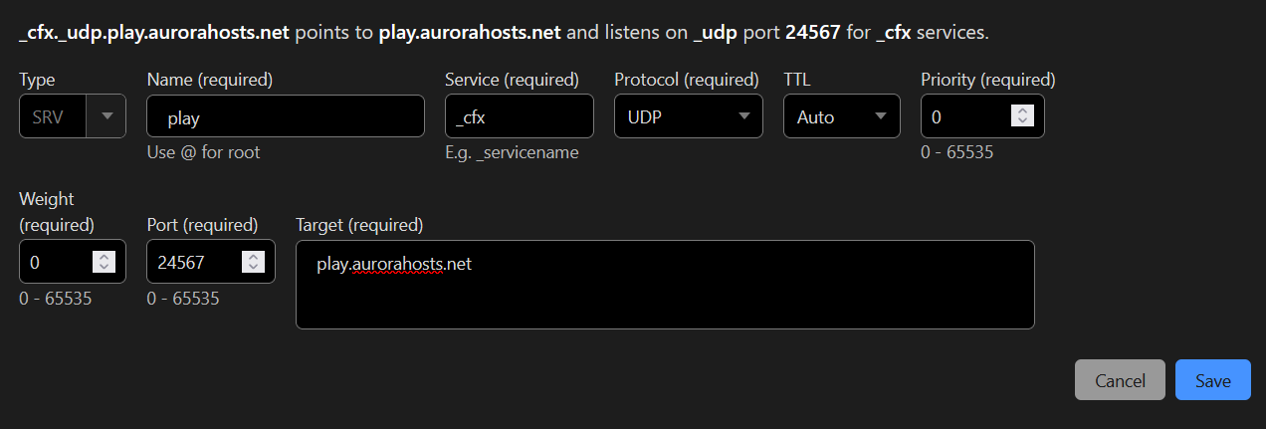Click the 'Target (required)' label
Screen dimensions: 1266x429
tap(359, 224)
